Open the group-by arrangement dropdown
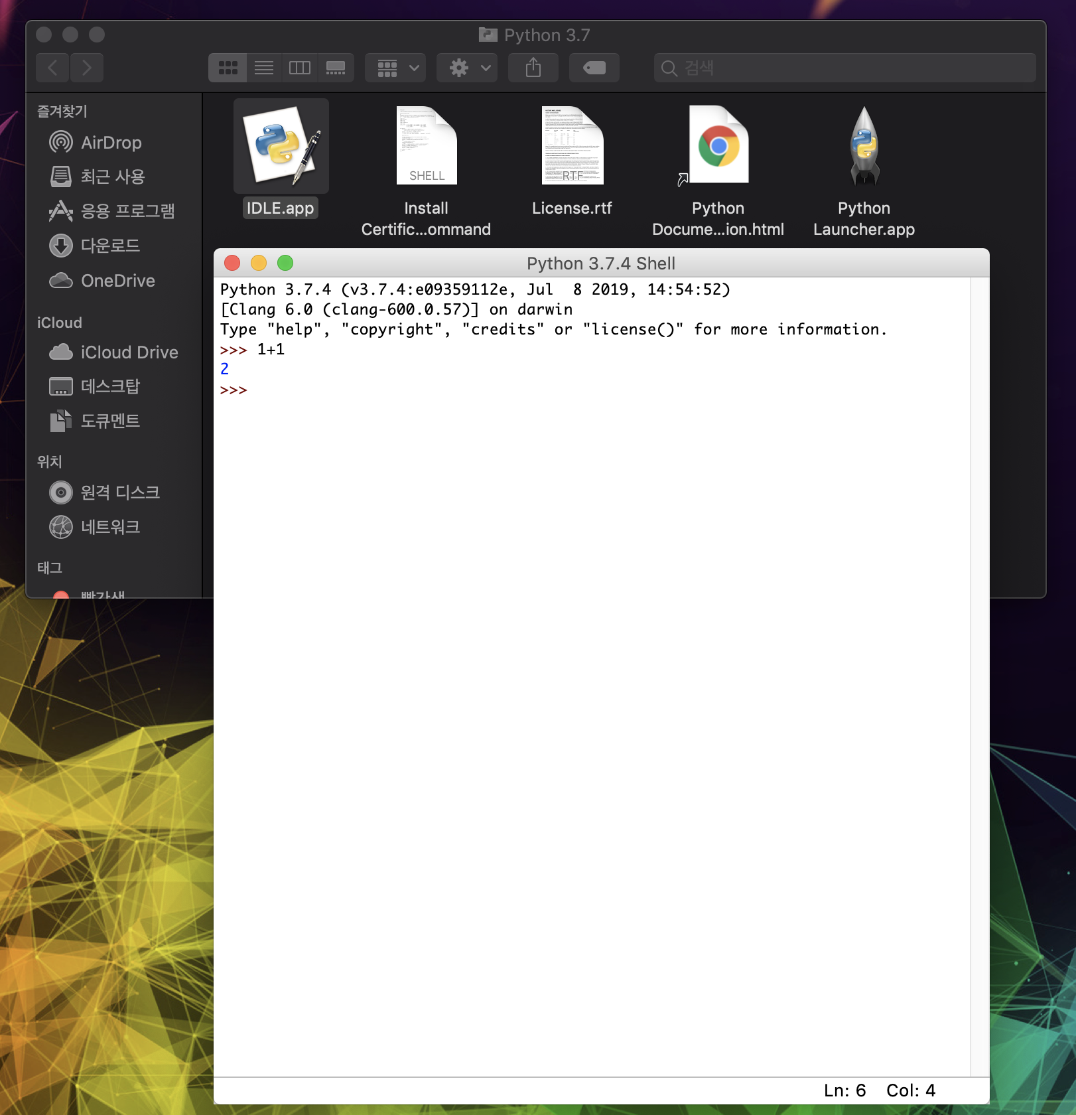The width and height of the screenshot is (1076, 1115). point(397,68)
